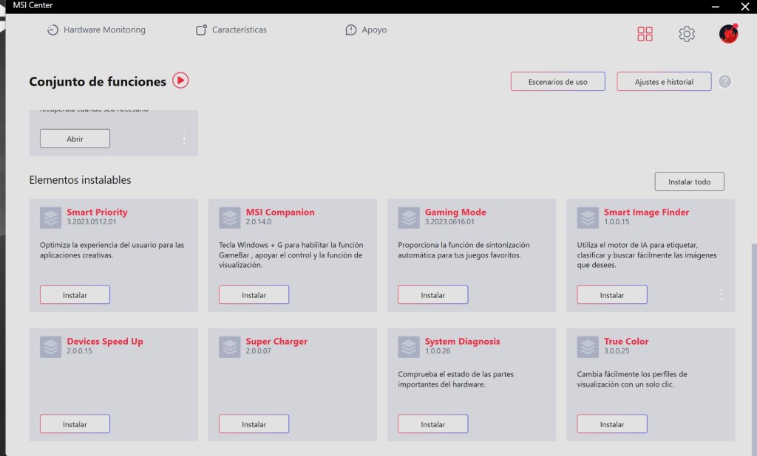Click the Abrir button
Screen dimensions: 757x456
[x=75, y=138]
